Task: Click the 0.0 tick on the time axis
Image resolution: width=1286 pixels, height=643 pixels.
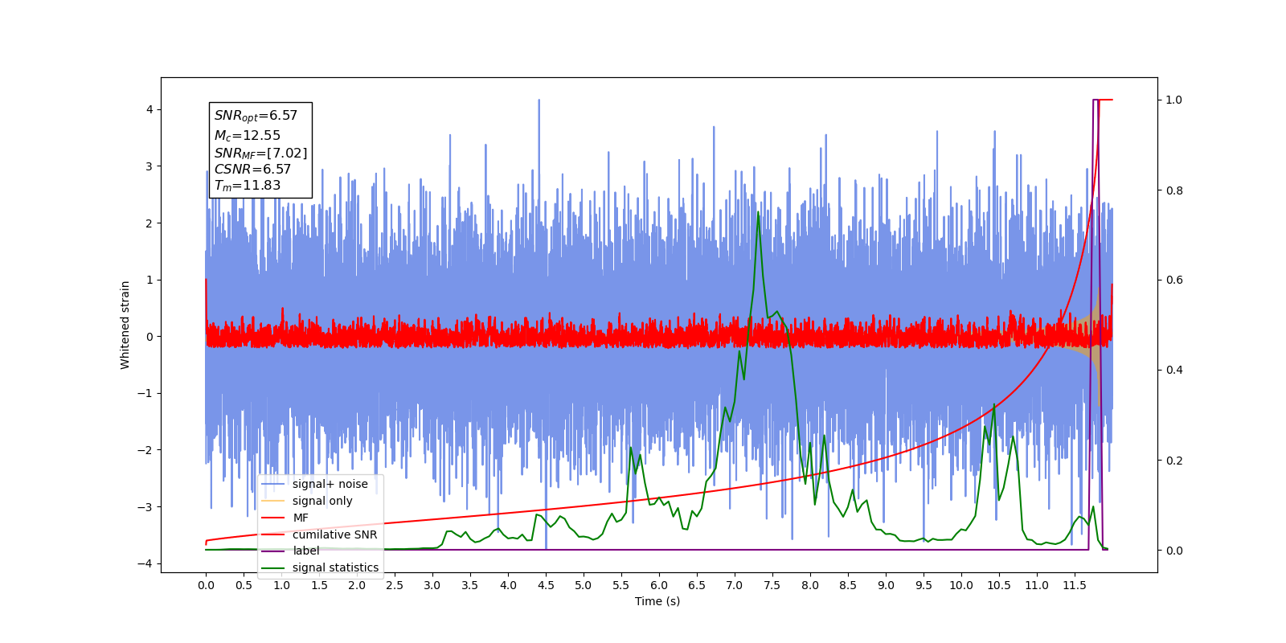Action: 206,585
